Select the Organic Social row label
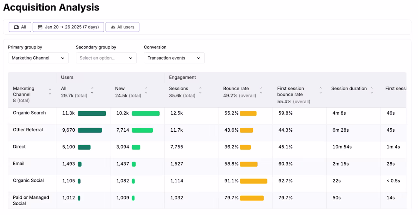The image size is (418, 215). pos(28,180)
